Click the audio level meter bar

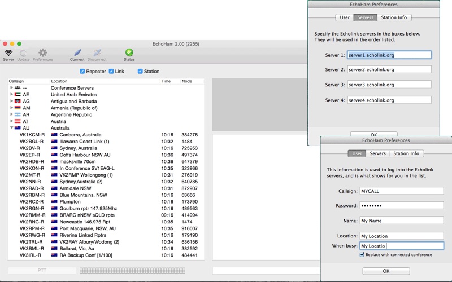132,271
